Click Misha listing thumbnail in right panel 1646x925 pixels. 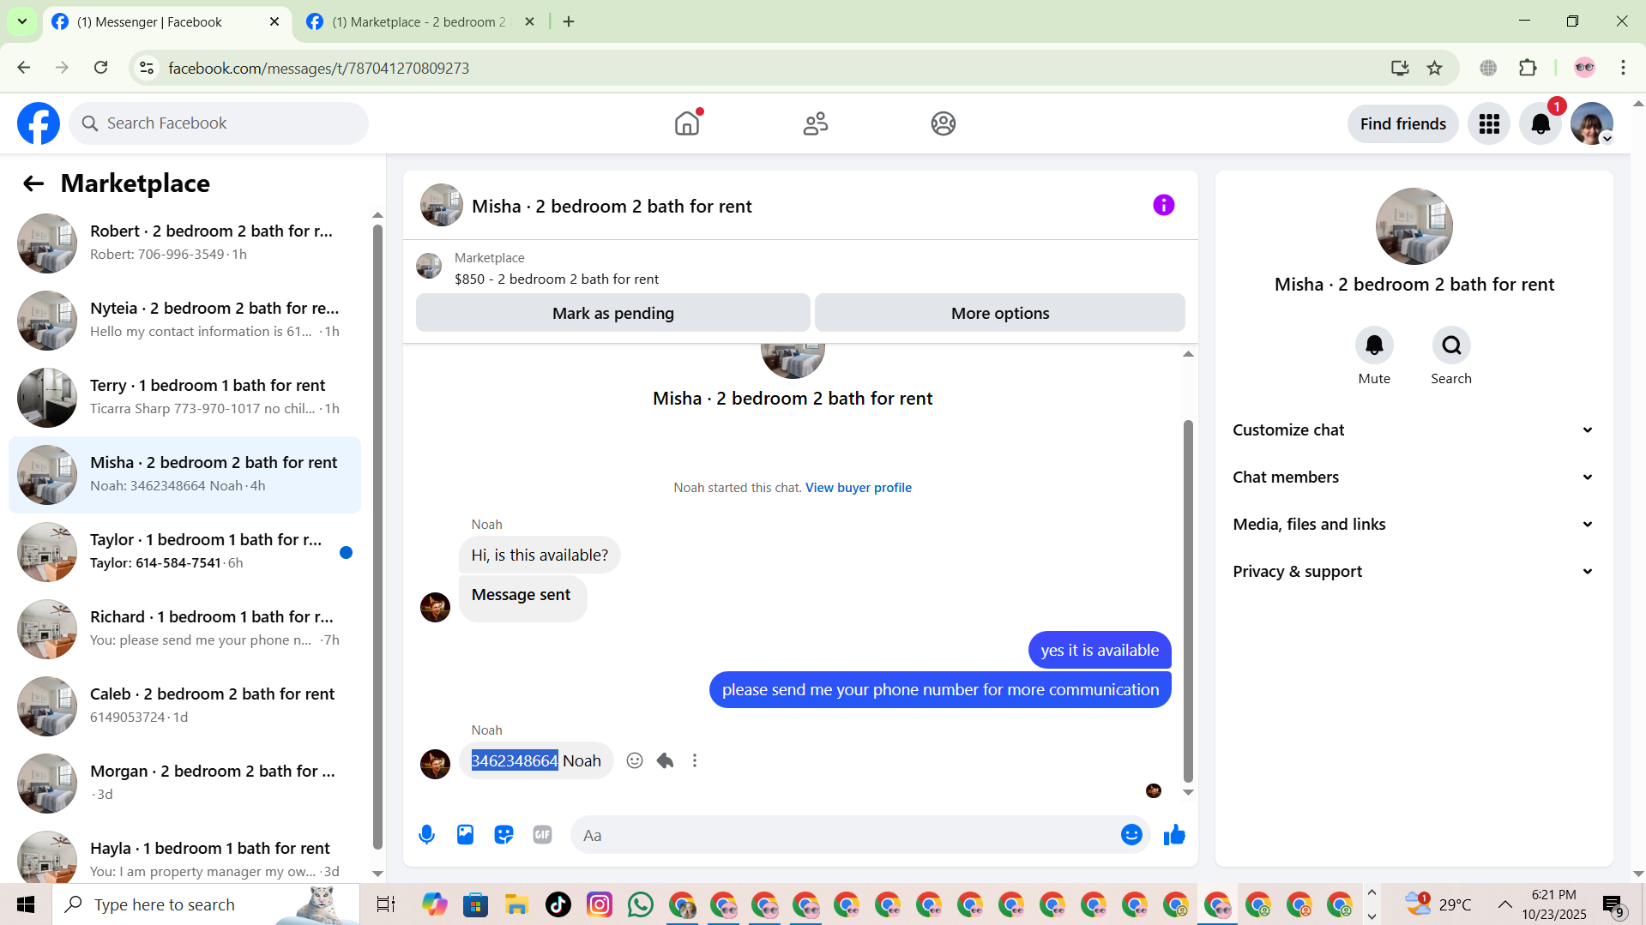[1414, 226]
